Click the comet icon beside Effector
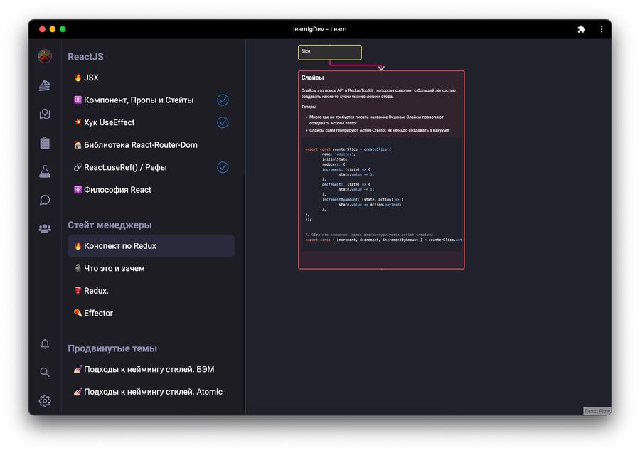 pyautogui.click(x=78, y=313)
